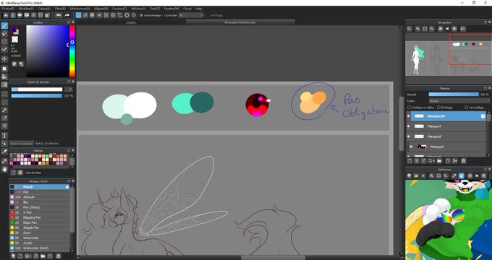The width and height of the screenshot is (492, 260).
Task: Open add-layer dropdown arrow in Masque panel
Action: click(x=433, y=161)
